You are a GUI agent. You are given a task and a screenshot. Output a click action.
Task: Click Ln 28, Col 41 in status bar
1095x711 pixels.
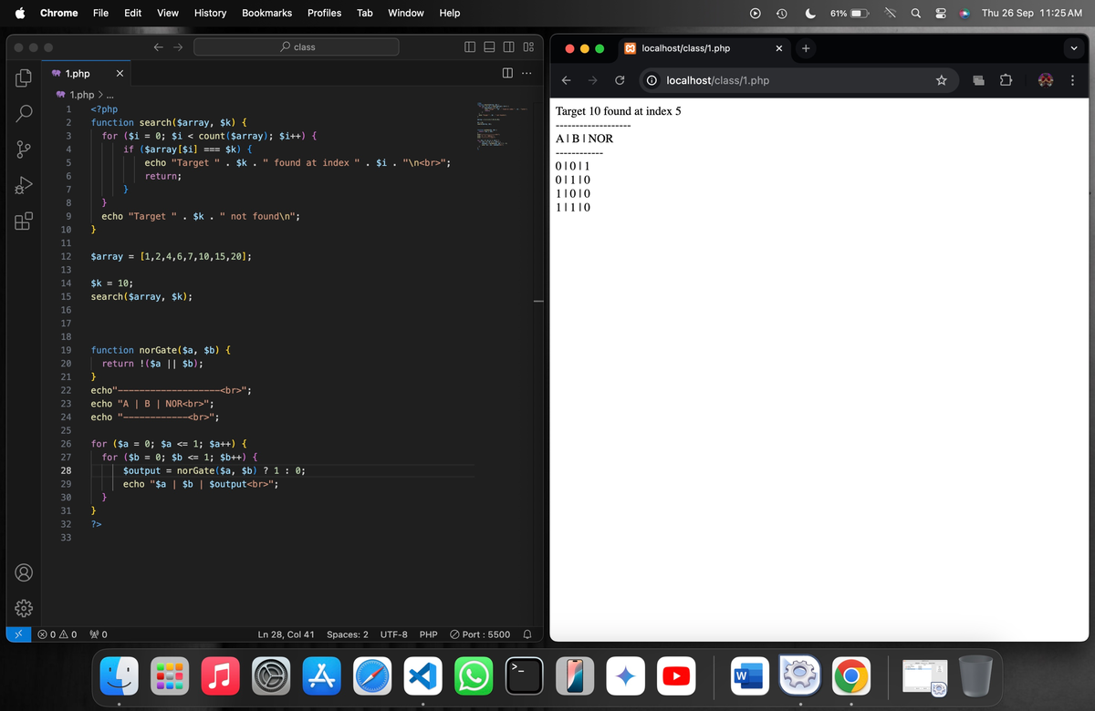click(287, 634)
